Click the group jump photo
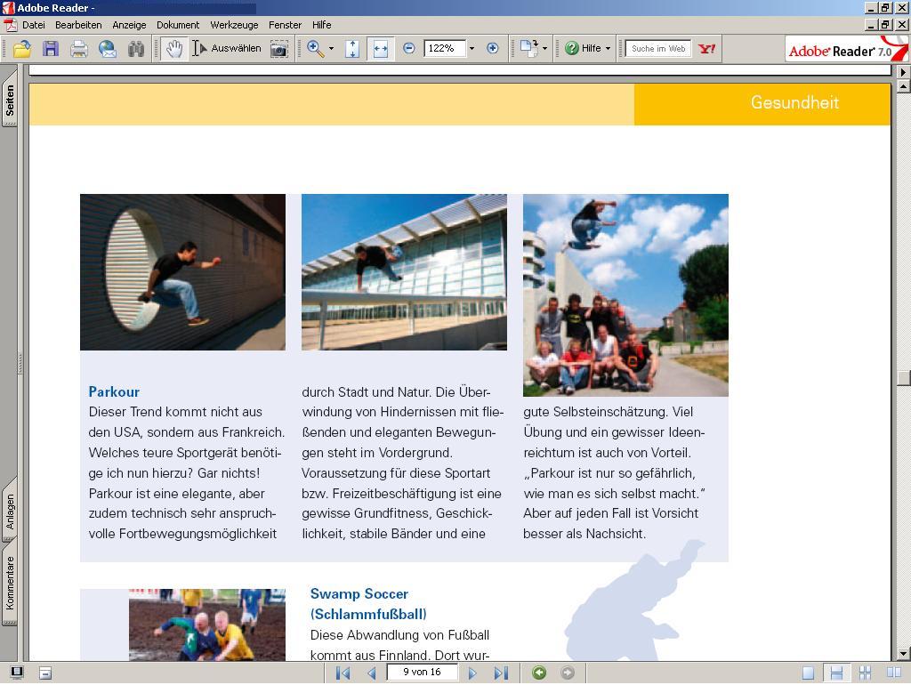Viewport: 911px width, 685px height. tap(625, 295)
